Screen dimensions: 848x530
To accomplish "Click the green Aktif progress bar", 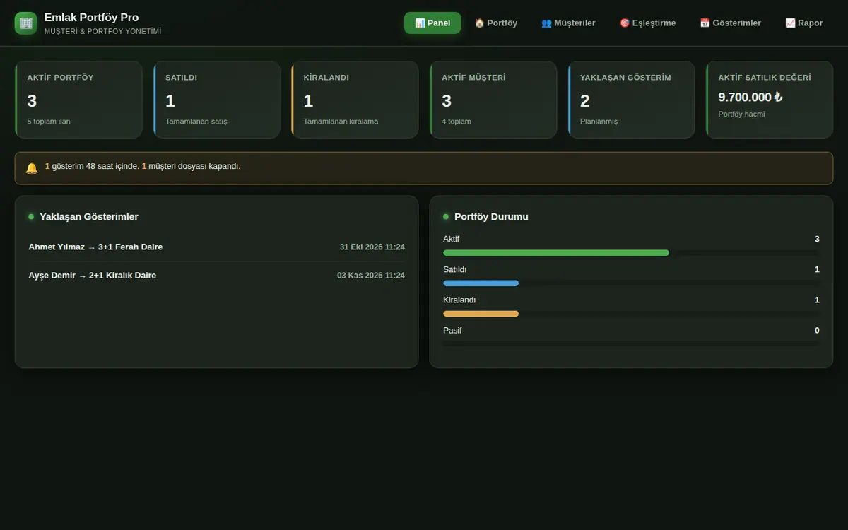I will 556,252.
